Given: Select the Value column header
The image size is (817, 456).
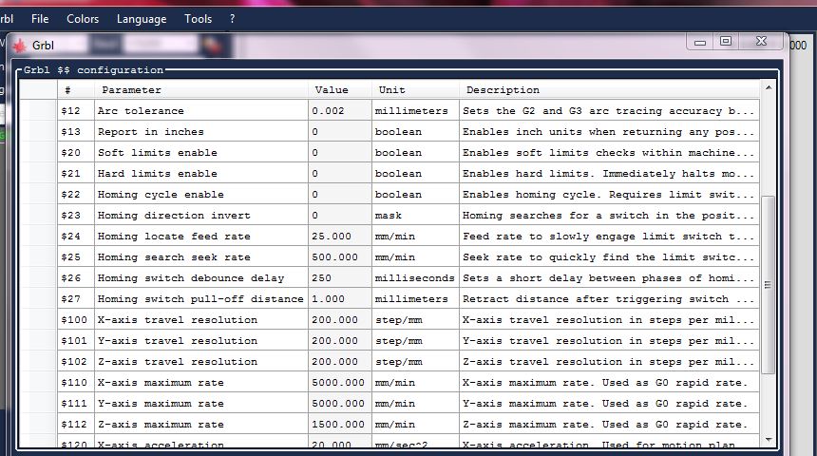Looking at the screenshot, I should (340, 90).
